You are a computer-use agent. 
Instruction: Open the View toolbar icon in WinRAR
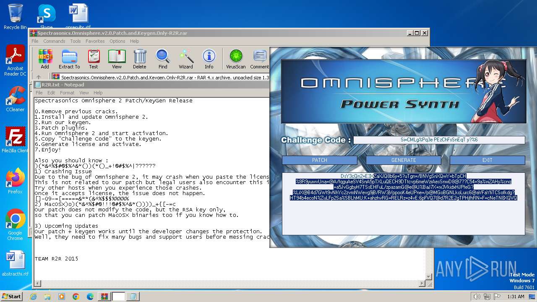click(117, 59)
